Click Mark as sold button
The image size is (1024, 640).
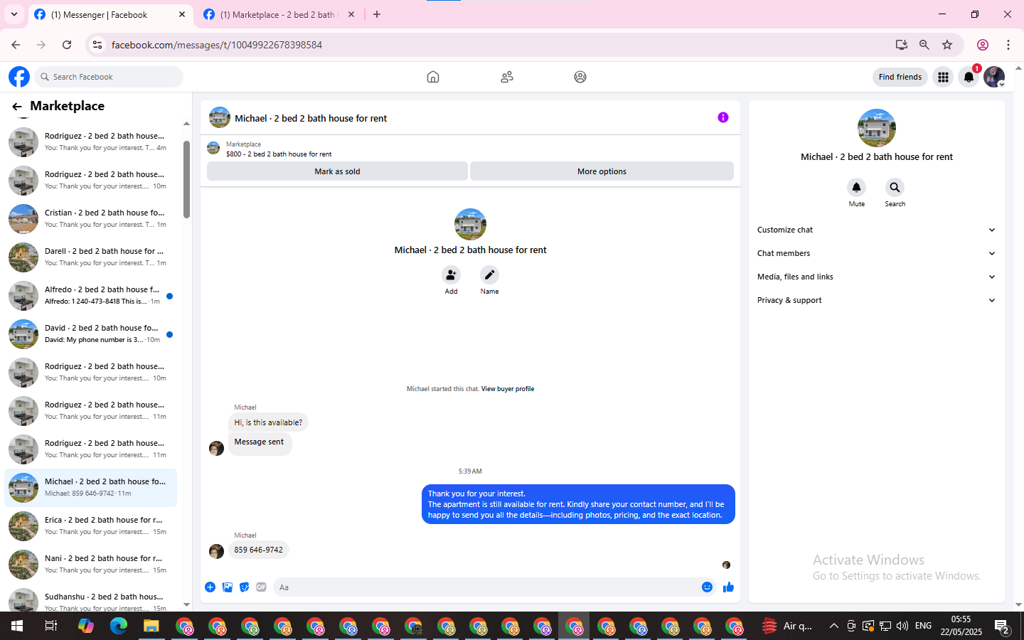click(337, 171)
